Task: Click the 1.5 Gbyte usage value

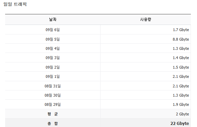Action: (181, 67)
